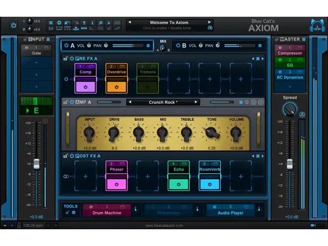Click the tuner enable icon below preset arrow
Image resolution: width=328 pixels, height=246 pixels.
coord(210,28)
